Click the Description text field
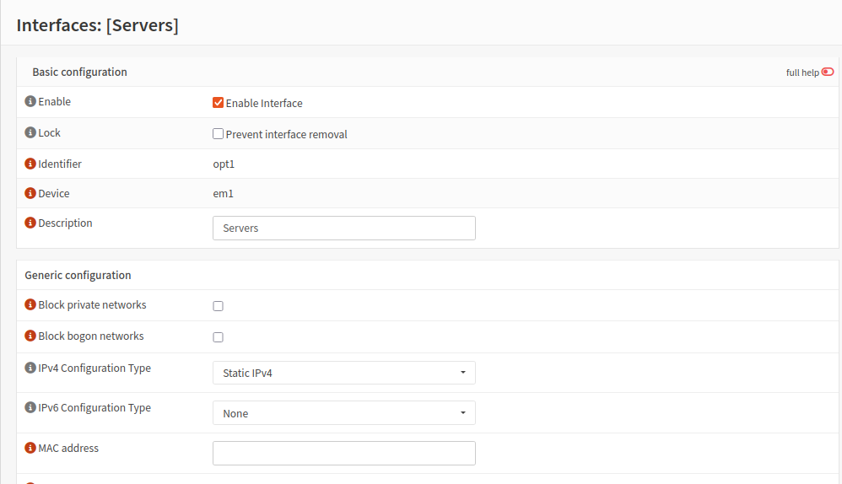842x484 pixels. [343, 229]
